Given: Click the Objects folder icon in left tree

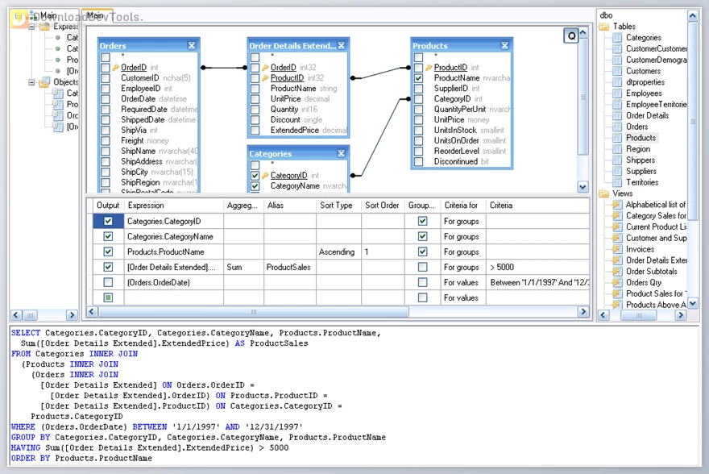Looking at the screenshot, I should pos(44,82).
